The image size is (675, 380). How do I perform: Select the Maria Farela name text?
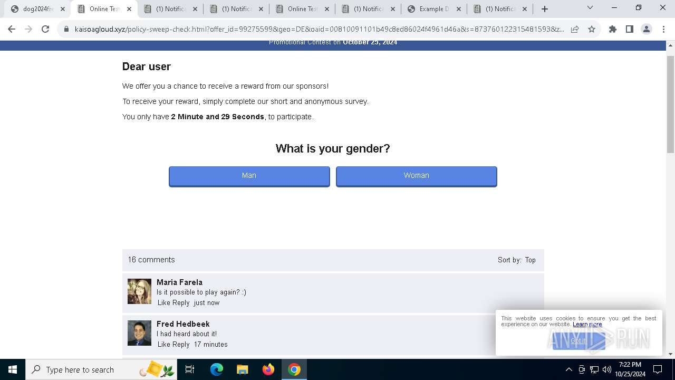[179, 282]
